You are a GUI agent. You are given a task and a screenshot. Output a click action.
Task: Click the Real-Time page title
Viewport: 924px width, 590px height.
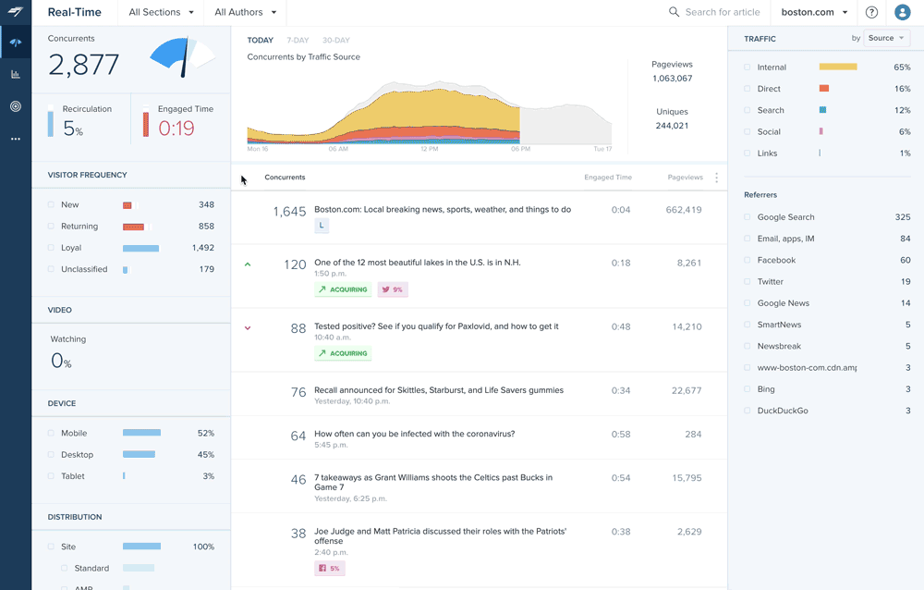point(74,12)
